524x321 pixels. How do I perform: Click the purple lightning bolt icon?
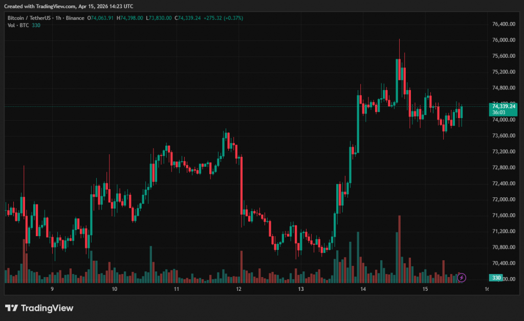[x=462, y=278]
